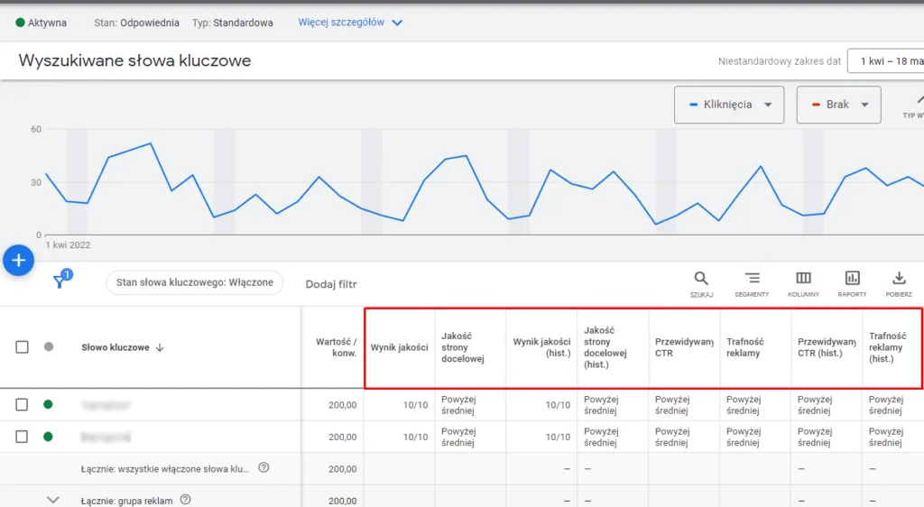Click the green Aktywna status indicator
The image size is (924, 507).
click(20, 23)
